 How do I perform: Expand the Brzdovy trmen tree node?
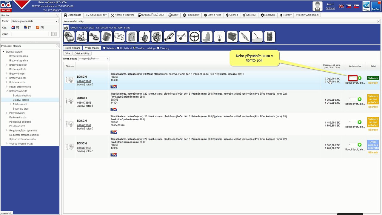(x=7, y=73)
